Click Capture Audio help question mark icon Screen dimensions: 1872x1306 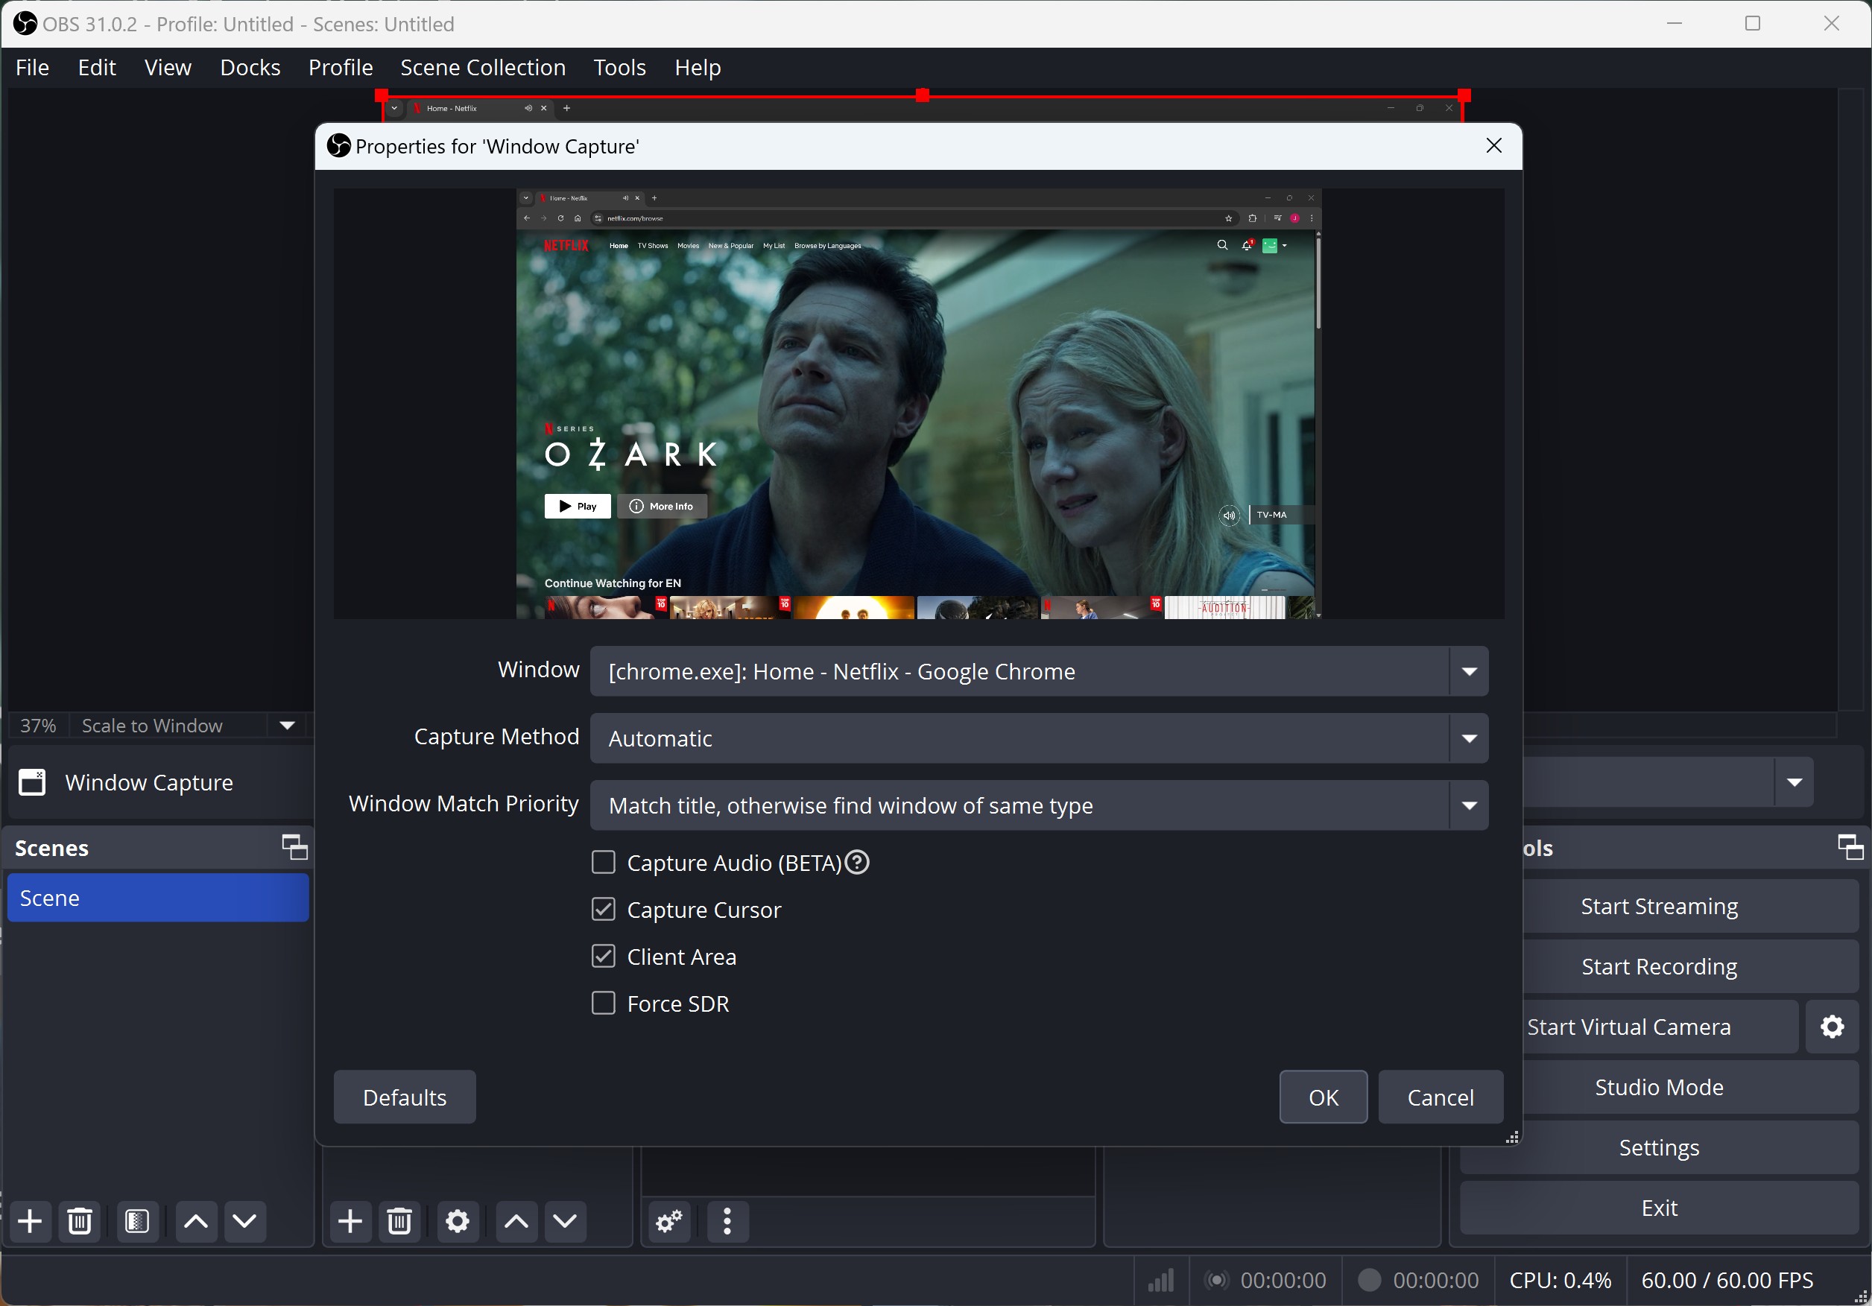point(857,862)
